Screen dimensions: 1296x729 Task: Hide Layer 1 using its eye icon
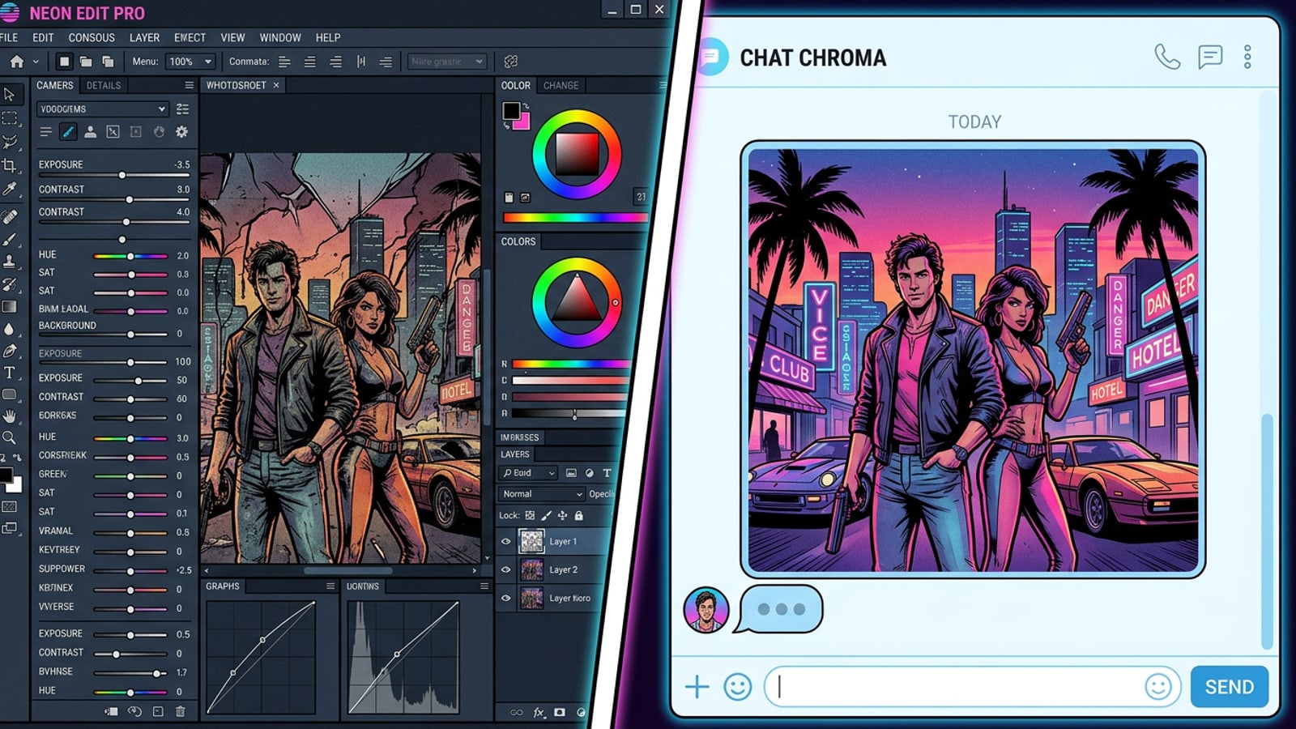click(x=506, y=541)
